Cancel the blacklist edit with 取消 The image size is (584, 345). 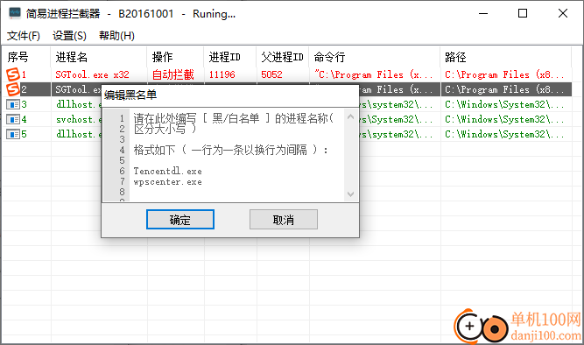pos(284,220)
